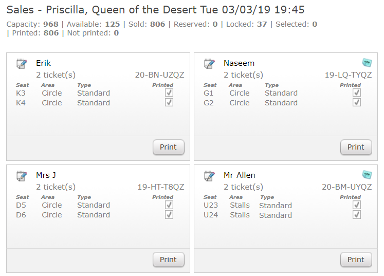Select booking reference 20-BN-UZQZ
384x276 pixels.
159,75
